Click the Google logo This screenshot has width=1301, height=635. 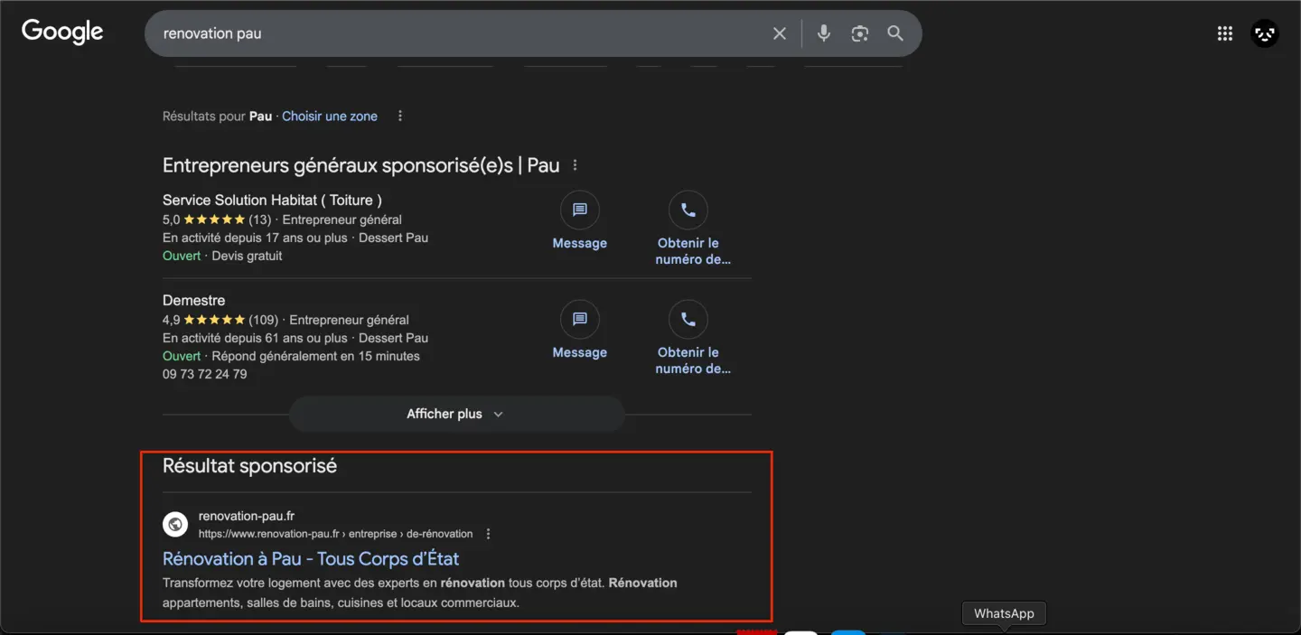62,32
